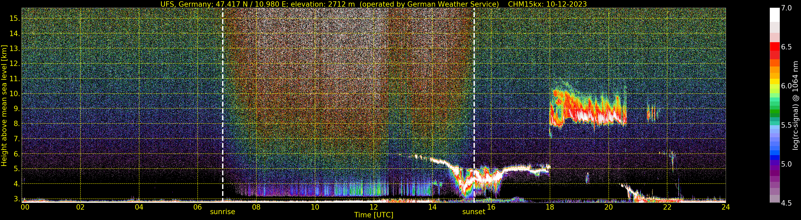801x220 pixels.
Task: Click the height tick label '8.'
Action: (x=17, y=124)
